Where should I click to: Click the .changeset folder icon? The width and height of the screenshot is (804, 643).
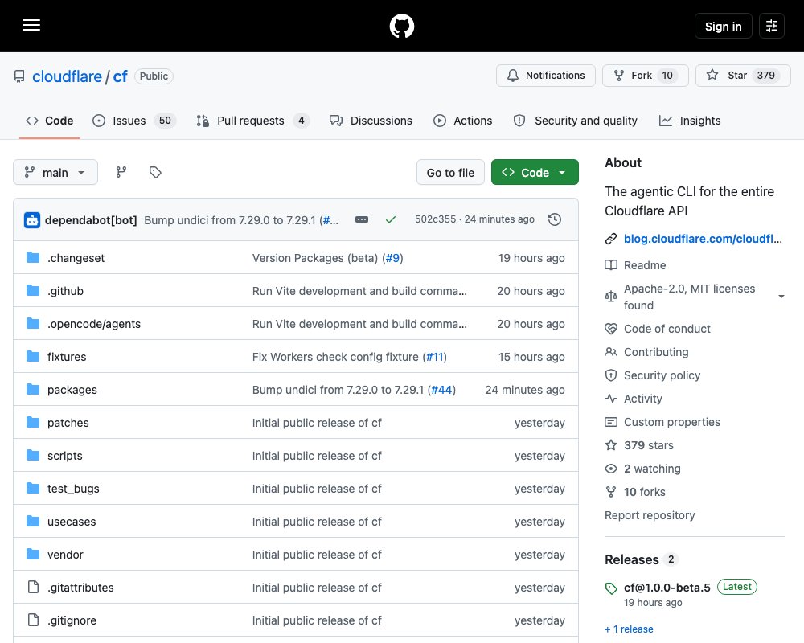coord(33,257)
